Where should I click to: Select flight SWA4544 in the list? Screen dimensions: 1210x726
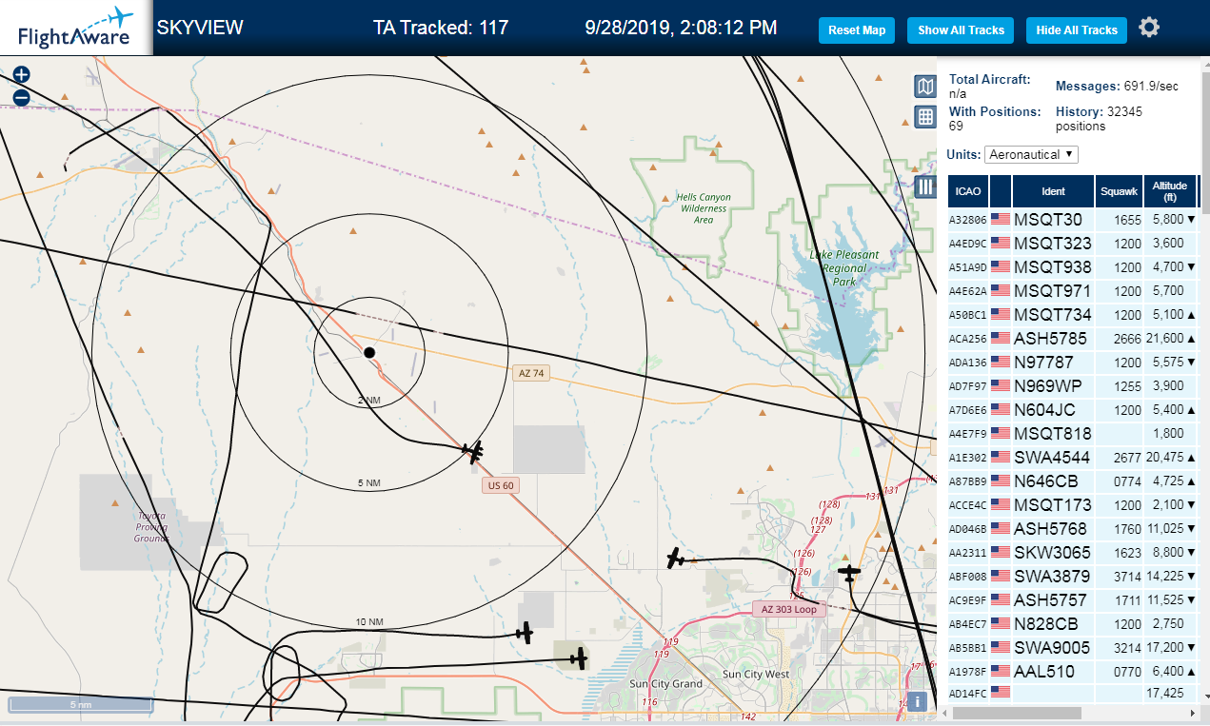(x=1052, y=457)
